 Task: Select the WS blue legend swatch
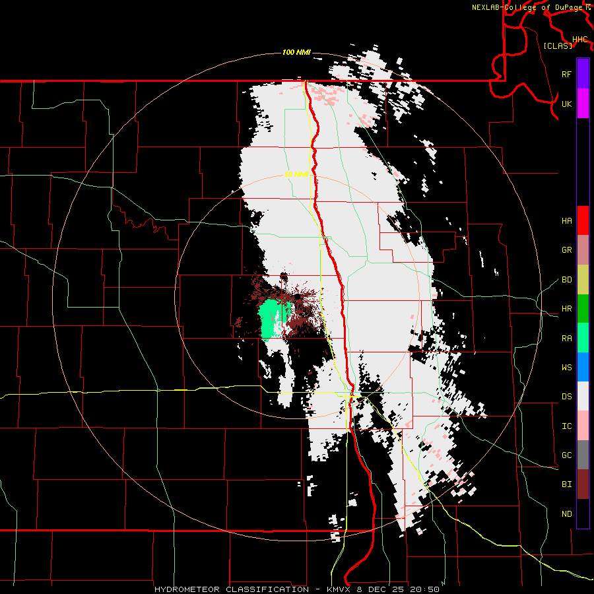[x=583, y=367]
